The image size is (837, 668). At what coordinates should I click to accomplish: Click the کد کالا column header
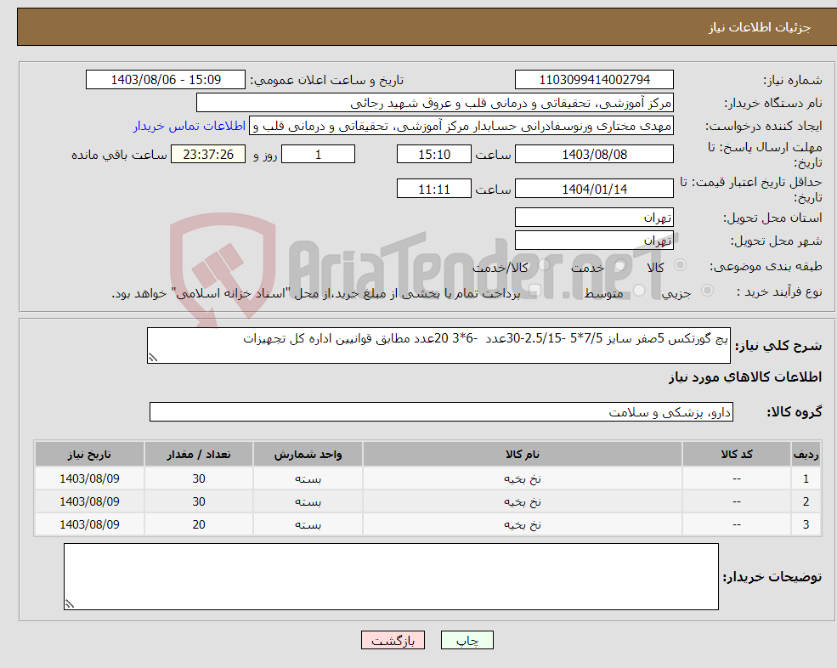[x=737, y=454]
